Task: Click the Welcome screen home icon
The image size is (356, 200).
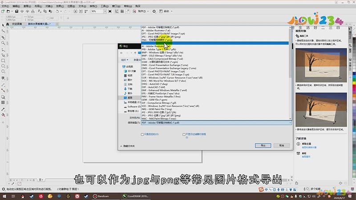Action: [8, 24]
